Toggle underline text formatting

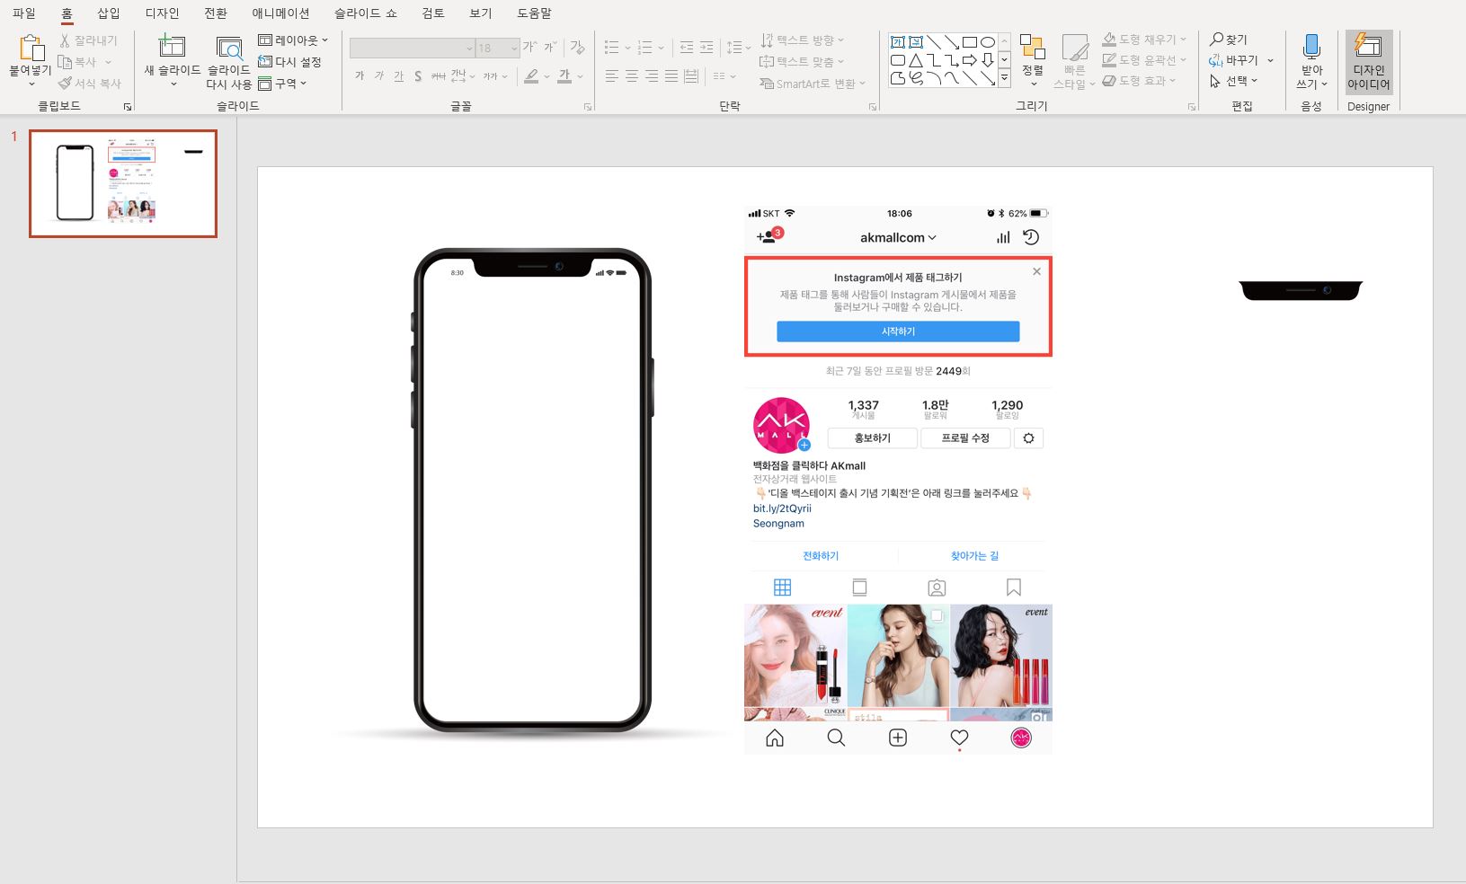pos(398,76)
